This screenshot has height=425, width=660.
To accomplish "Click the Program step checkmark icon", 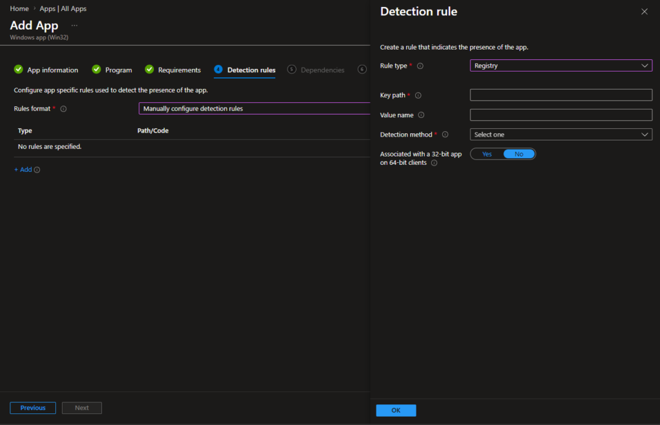I will point(97,70).
